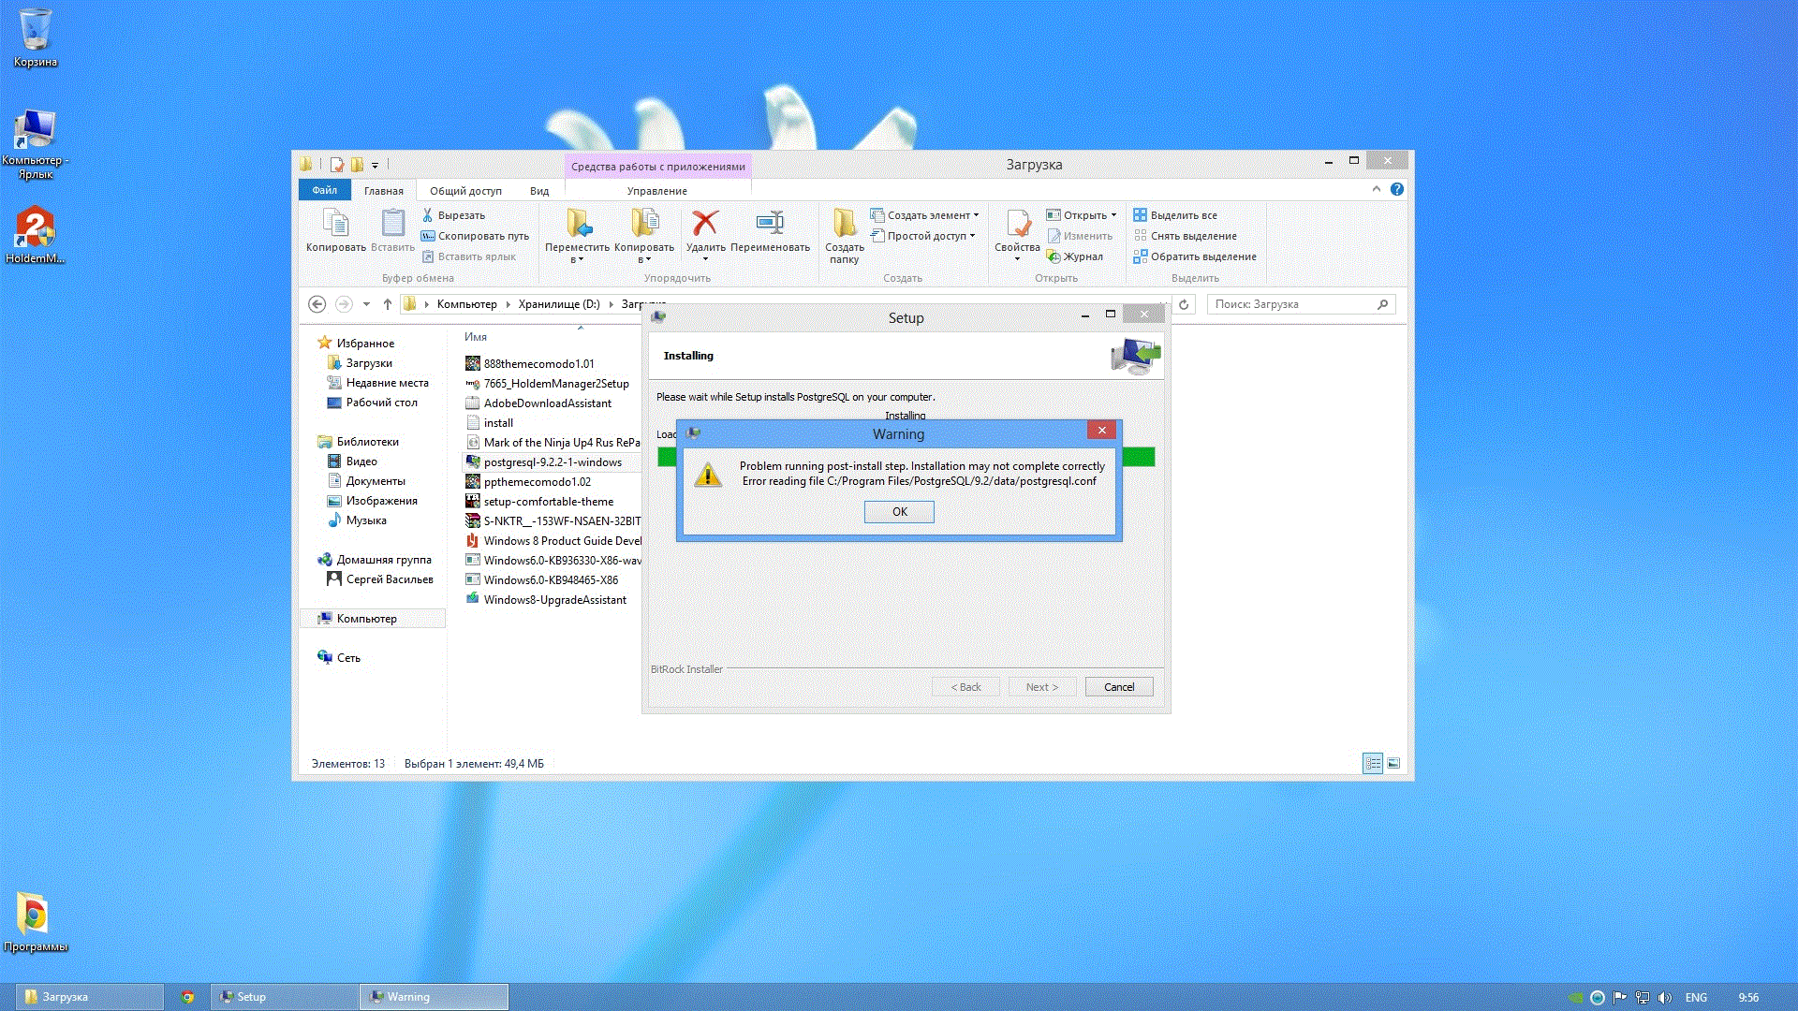Viewport: 1798px width, 1011px height.
Task: Open the Управление tab
Action: click(657, 191)
